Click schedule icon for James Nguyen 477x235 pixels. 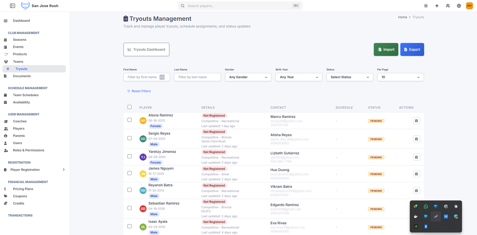(x=416, y=174)
